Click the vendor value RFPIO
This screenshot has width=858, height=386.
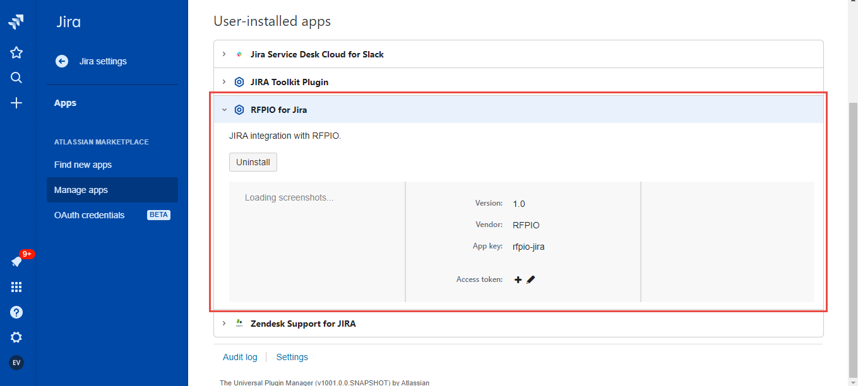526,225
